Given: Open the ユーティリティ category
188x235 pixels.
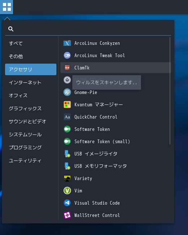Looking at the screenshot, I should (25, 161).
